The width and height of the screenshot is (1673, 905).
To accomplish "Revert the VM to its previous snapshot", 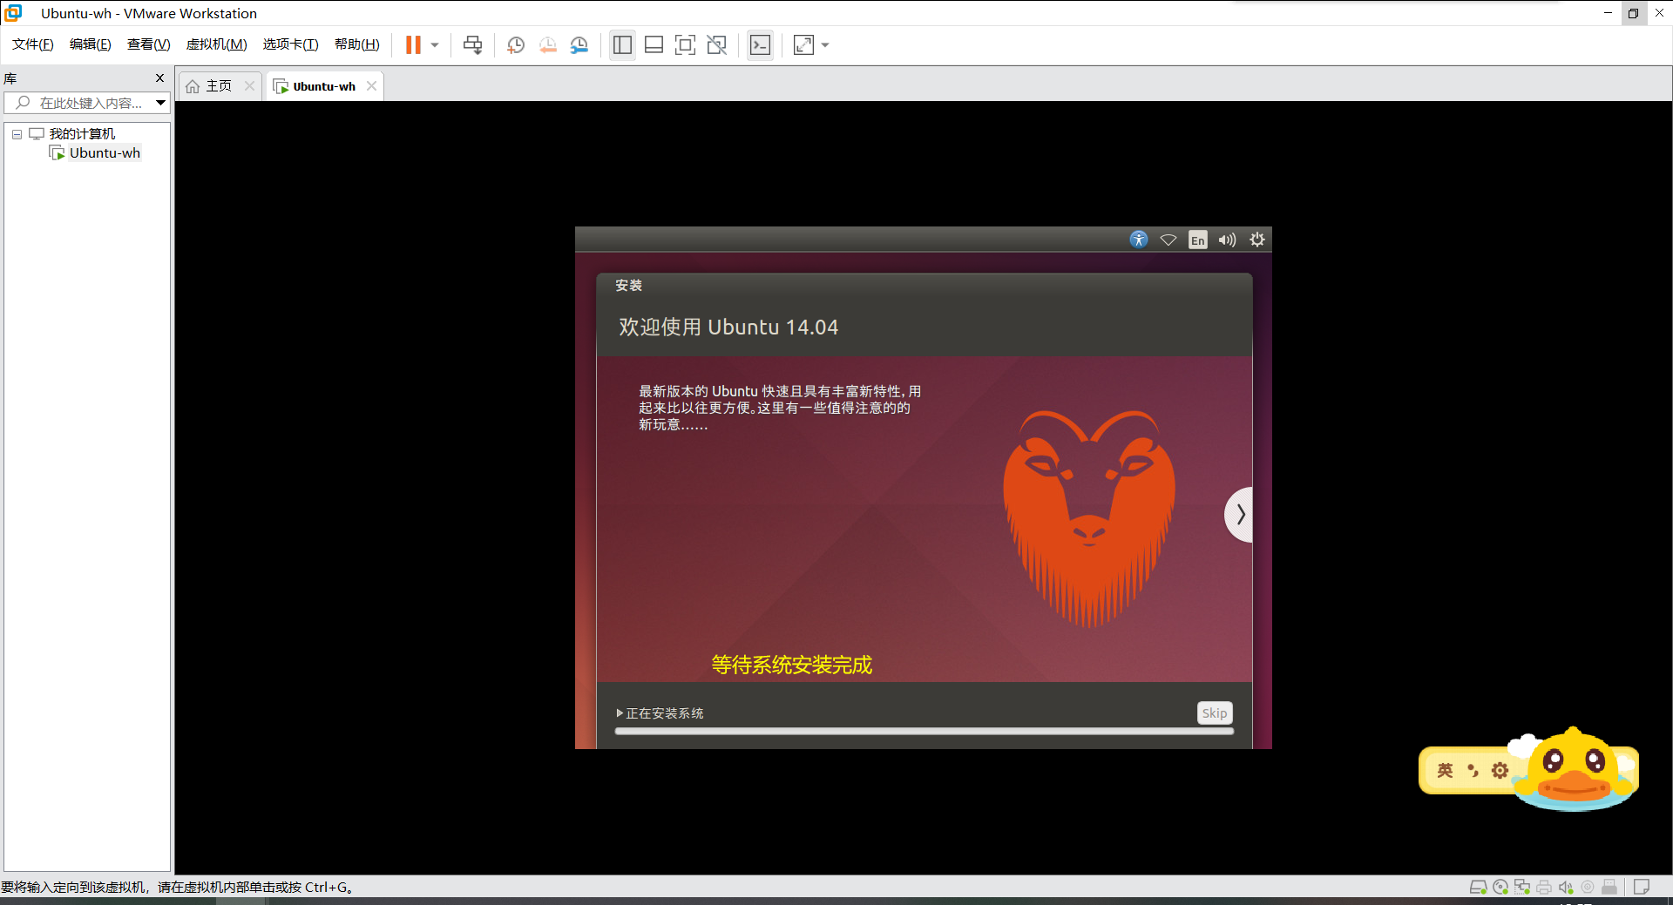I will [547, 45].
